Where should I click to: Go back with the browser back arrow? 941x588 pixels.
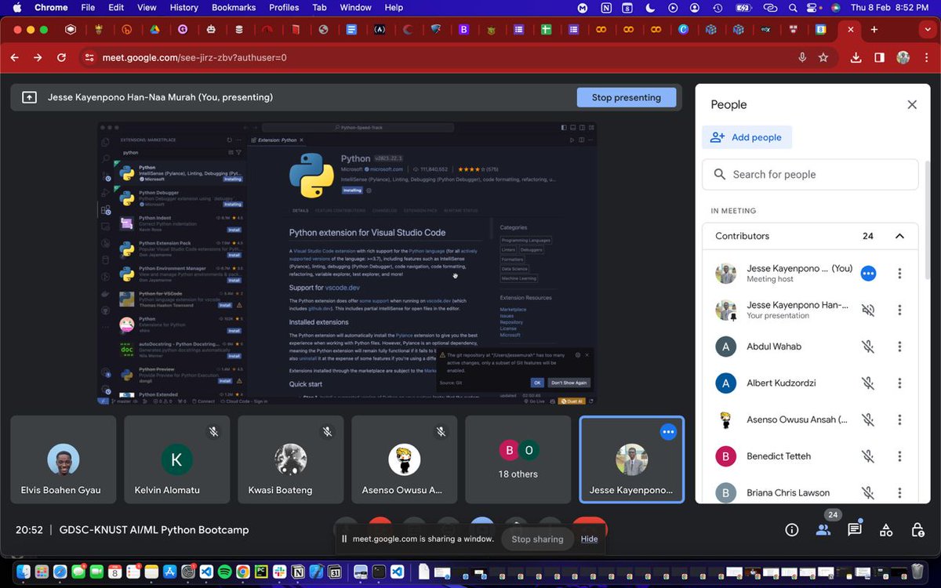[14, 57]
